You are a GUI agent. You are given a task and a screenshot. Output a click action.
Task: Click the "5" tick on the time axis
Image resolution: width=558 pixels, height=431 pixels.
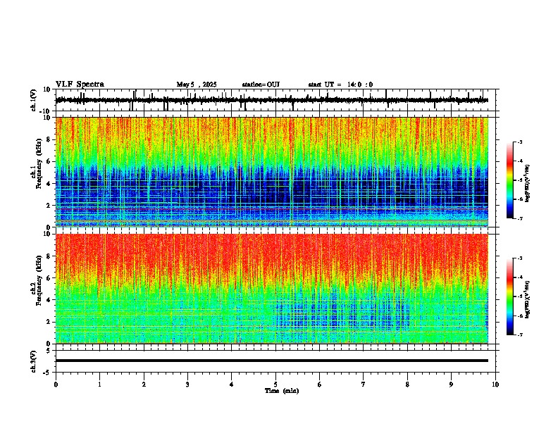pos(275,385)
